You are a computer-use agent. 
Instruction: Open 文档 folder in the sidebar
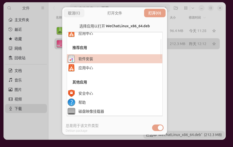point(26,70)
